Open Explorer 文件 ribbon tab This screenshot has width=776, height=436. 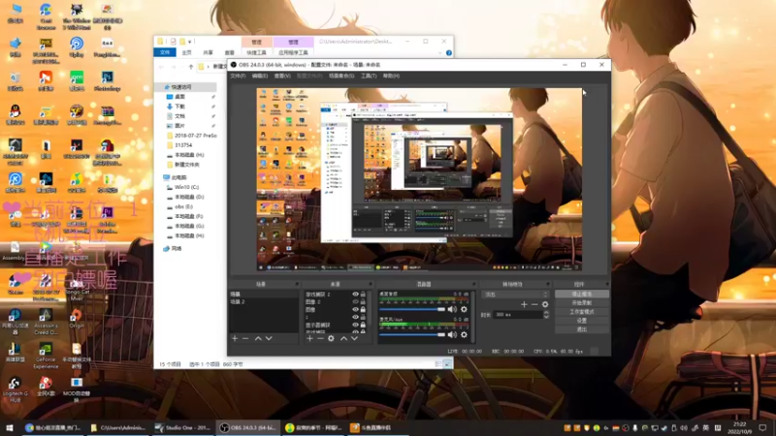tap(165, 52)
